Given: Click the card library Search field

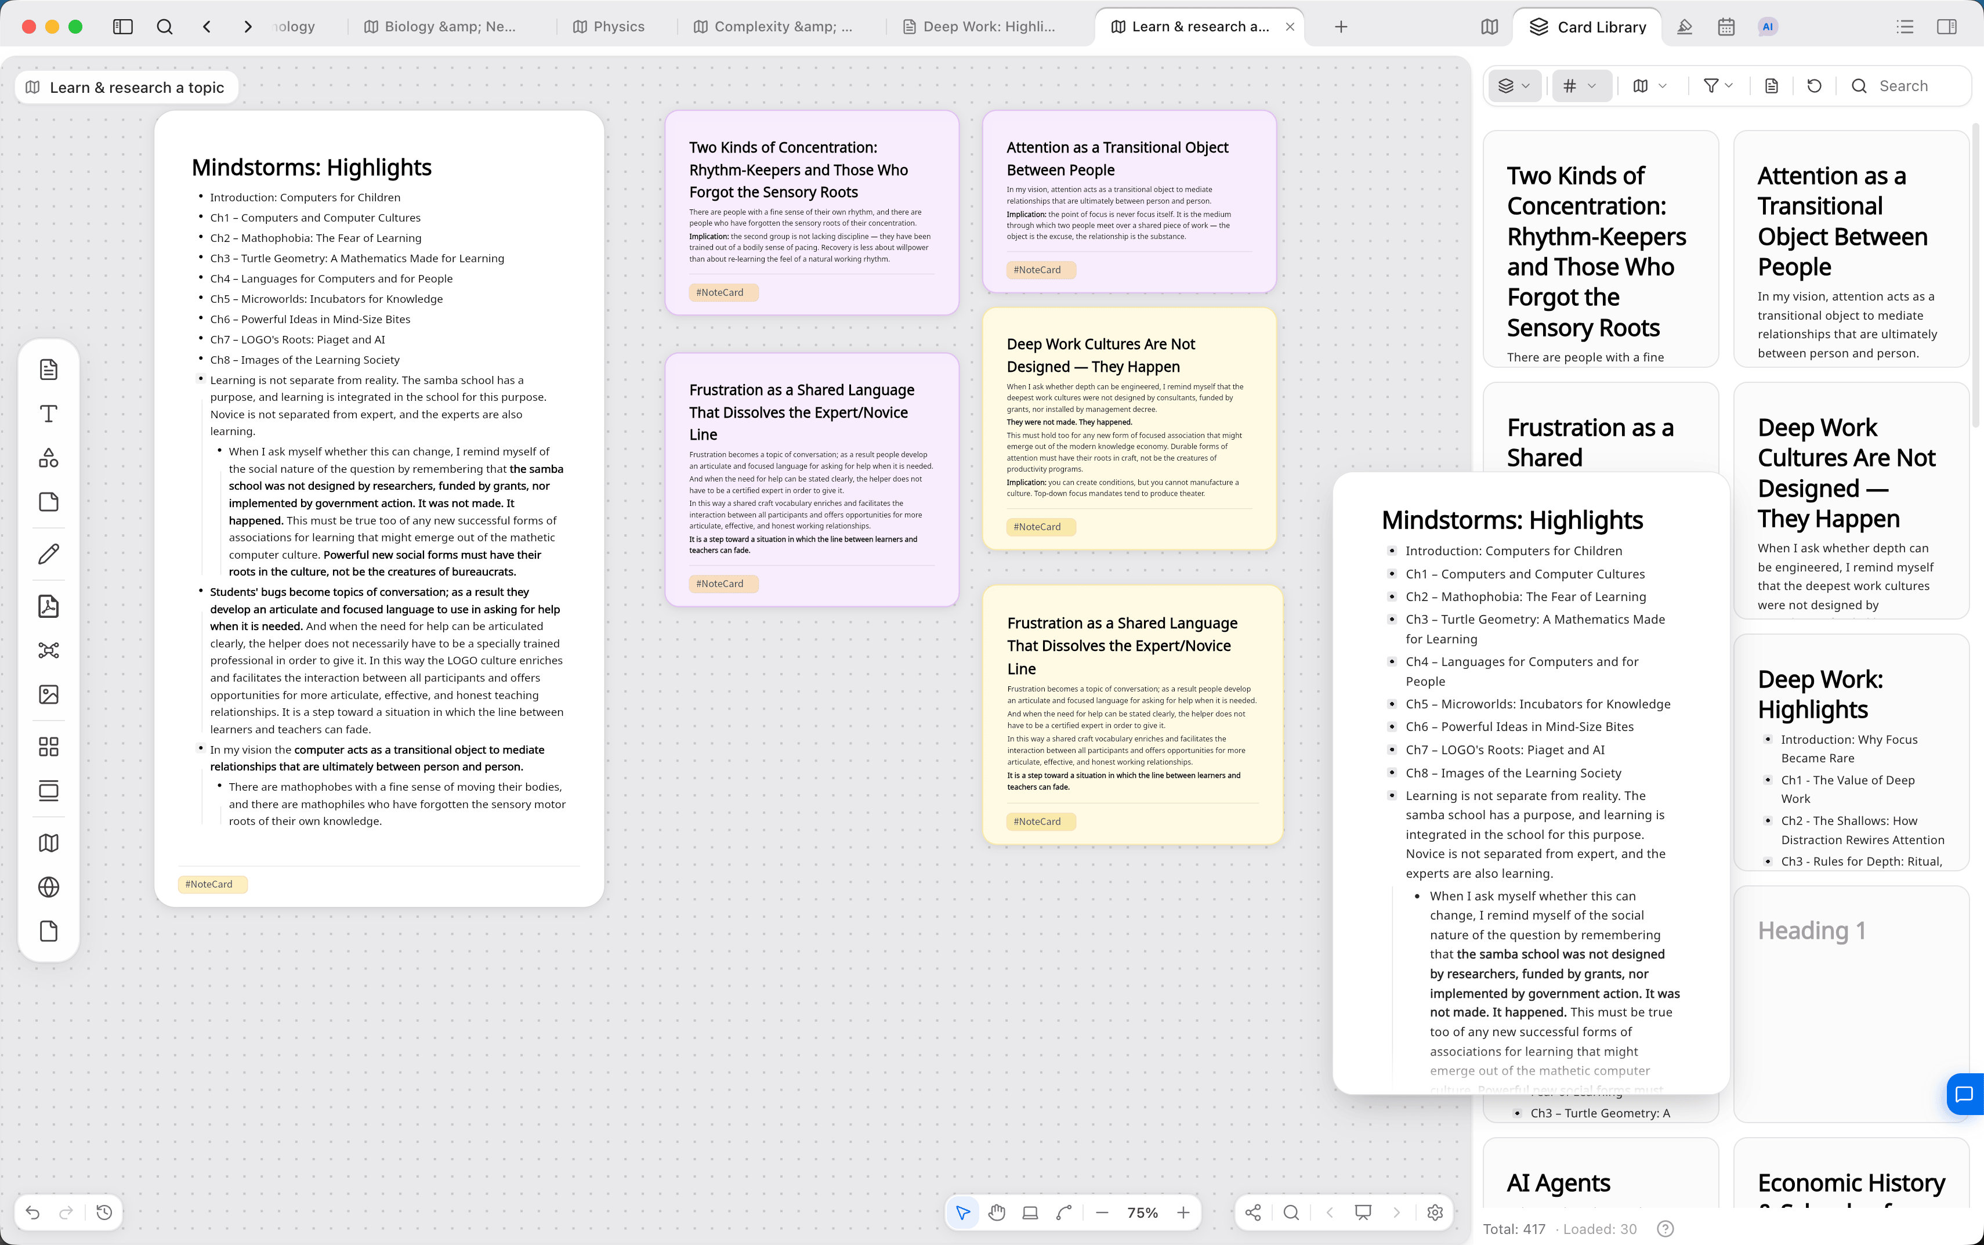Looking at the screenshot, I should (x=1904, y=86).
